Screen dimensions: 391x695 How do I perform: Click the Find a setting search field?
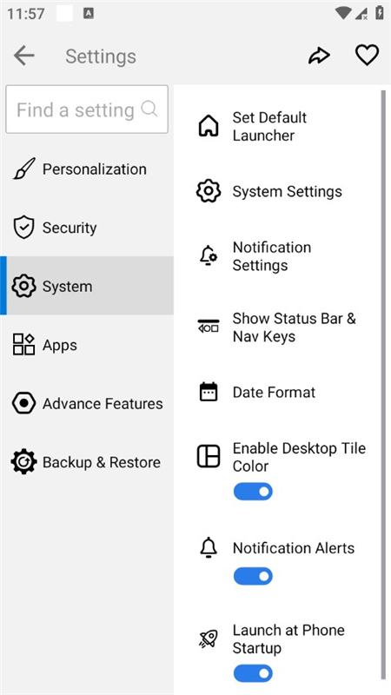[x=87, y=109]
